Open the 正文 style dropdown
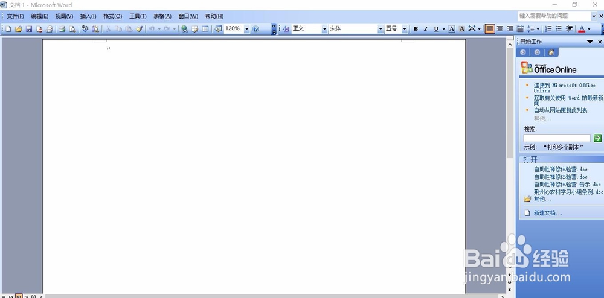 click(x=324, y=29)
